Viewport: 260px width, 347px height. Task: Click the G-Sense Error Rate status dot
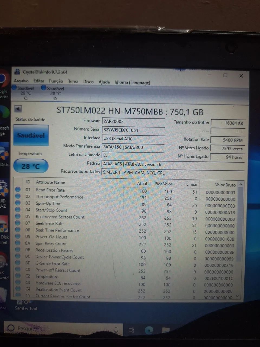pos(18,263)
